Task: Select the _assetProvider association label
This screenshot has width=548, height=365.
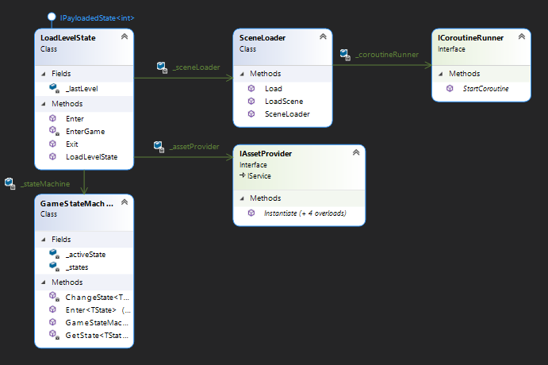Action: click(x=194, y=147)
